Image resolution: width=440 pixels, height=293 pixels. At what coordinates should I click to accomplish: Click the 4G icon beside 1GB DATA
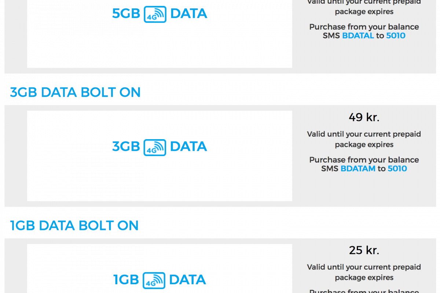(x=154, y=280)
